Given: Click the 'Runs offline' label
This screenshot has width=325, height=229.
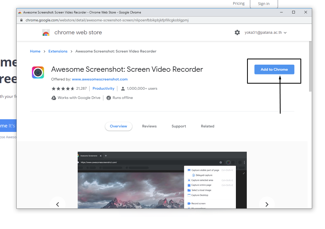Looking at the screenshot, I should click(x=123, y=98).
